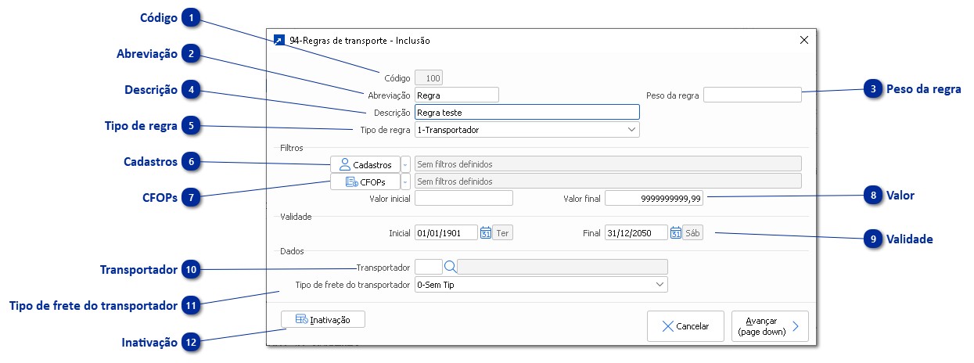Click numbered callout 6 for Cadastros
This screenshot has height=363, width=974.
[191, 162]
